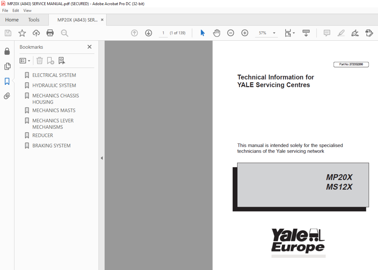
Task: Toggle the Page Thumbnails panel
Action: click(7, 66)
